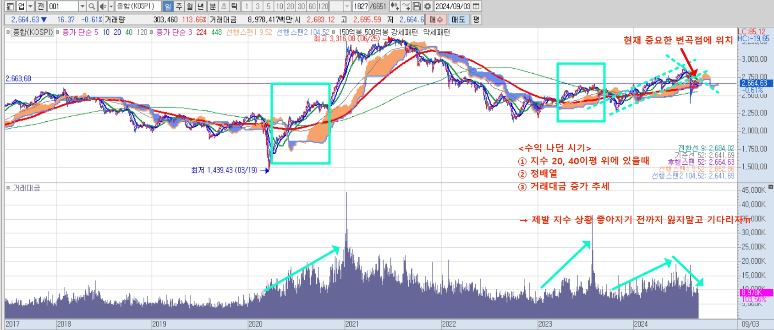Screen dimensions: 774x330
Task: Click the 매수 buy button
Action: (436, 20)
